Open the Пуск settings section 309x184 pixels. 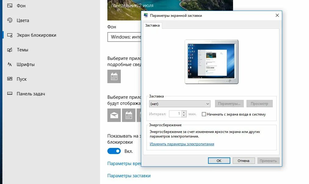coord(22,79)
